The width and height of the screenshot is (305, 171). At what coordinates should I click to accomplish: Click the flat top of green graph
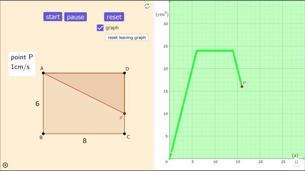pyautogui.click(x=215, y=51)
